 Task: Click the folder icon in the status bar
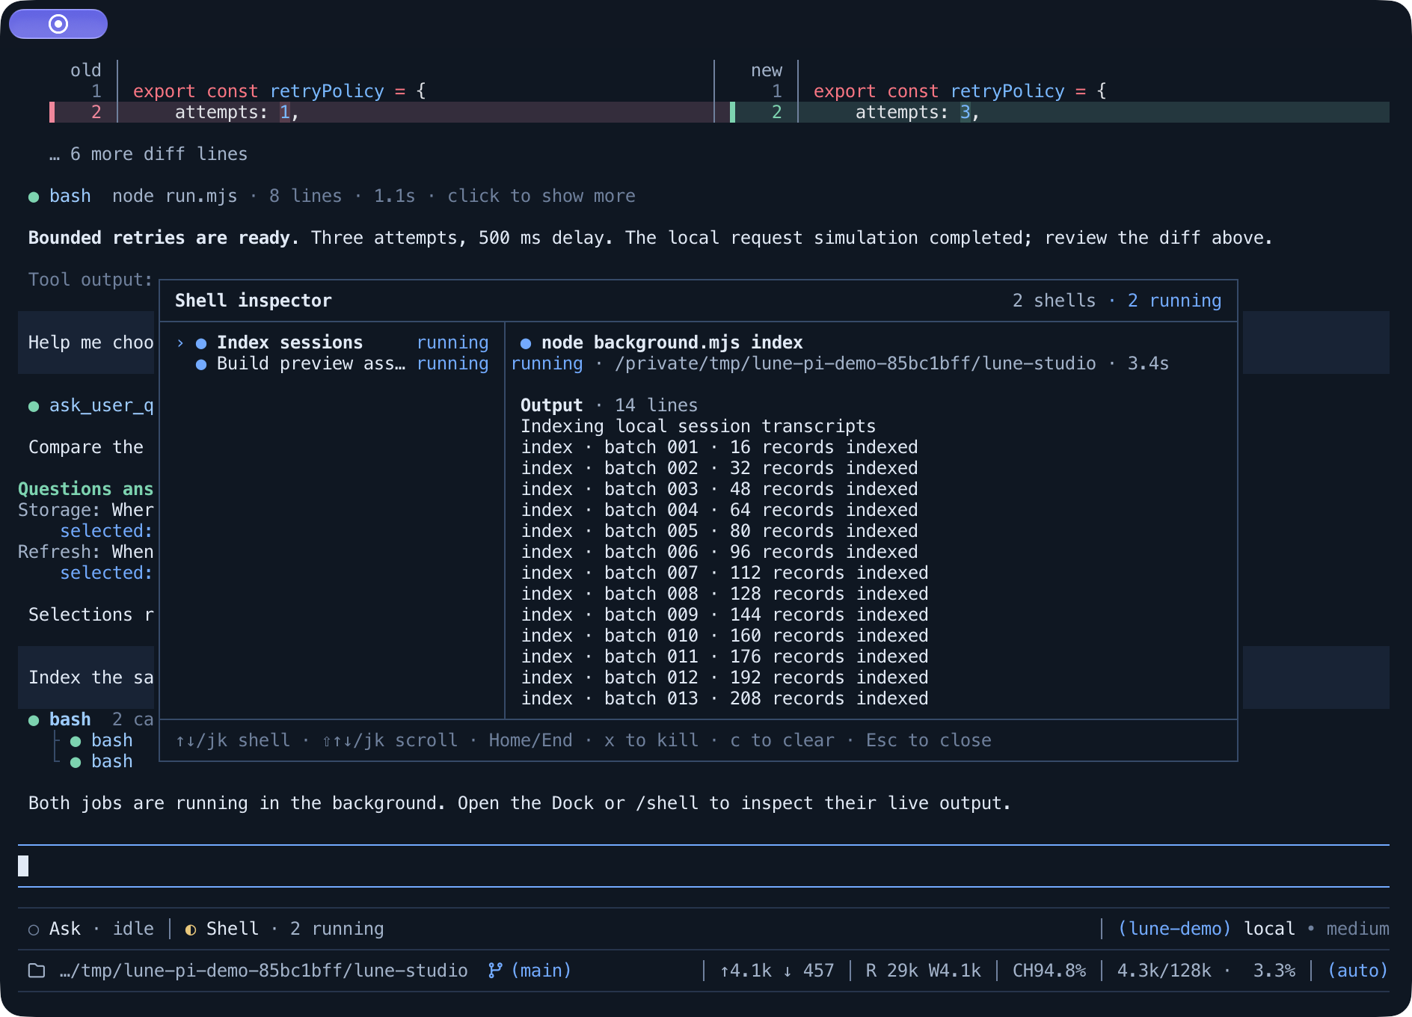[x=37, y=971]
